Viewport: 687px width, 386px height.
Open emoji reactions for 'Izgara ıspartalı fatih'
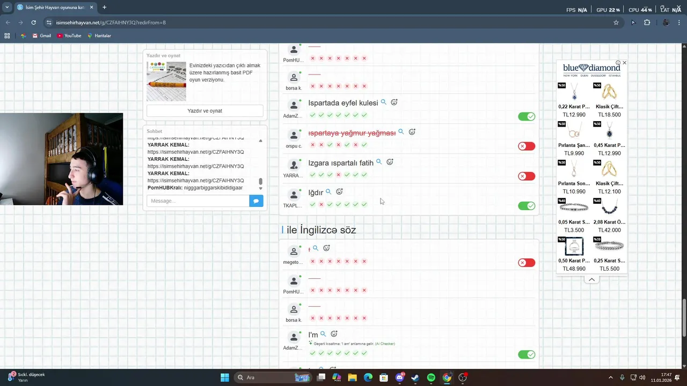(x=390, y=162)
